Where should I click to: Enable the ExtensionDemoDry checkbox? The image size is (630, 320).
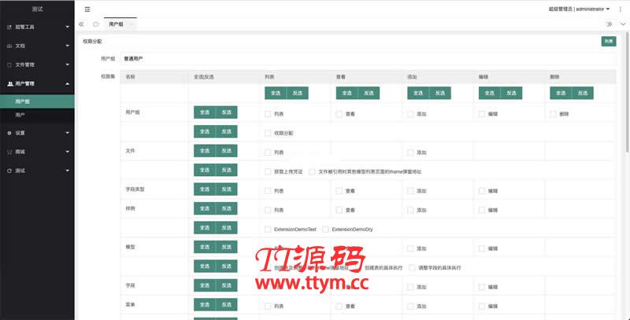coord(325,230)
